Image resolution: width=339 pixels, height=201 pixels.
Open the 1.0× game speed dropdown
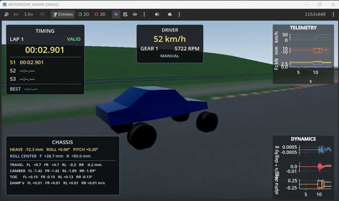click(29, 14)
